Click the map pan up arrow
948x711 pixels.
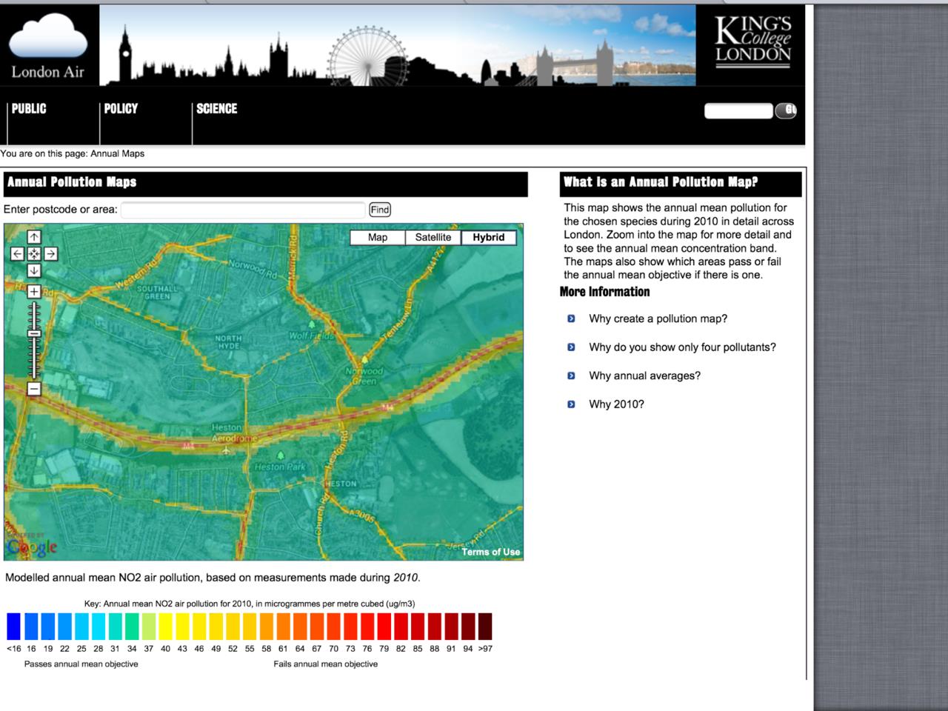point(34,237)
